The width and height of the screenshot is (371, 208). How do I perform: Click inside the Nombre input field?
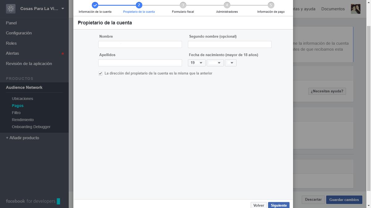click(140, 44)
